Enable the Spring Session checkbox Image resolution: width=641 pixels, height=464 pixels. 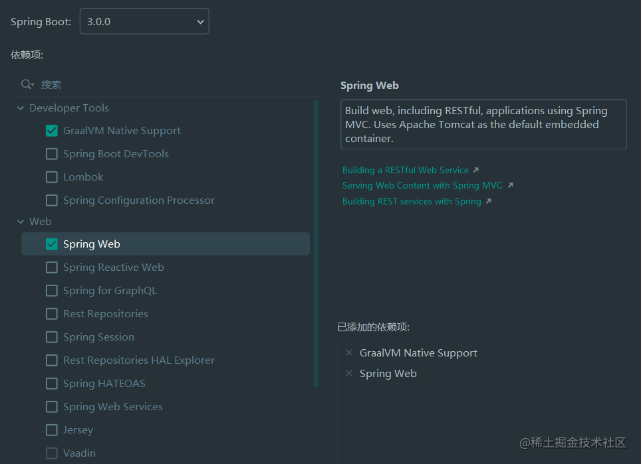(51, 337)
